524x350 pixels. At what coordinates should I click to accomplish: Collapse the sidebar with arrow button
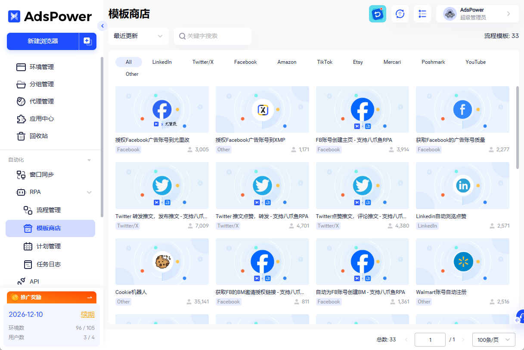(x=102, y=26)
